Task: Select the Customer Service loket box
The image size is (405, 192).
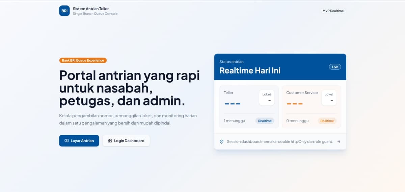Action: pos(329,98)
